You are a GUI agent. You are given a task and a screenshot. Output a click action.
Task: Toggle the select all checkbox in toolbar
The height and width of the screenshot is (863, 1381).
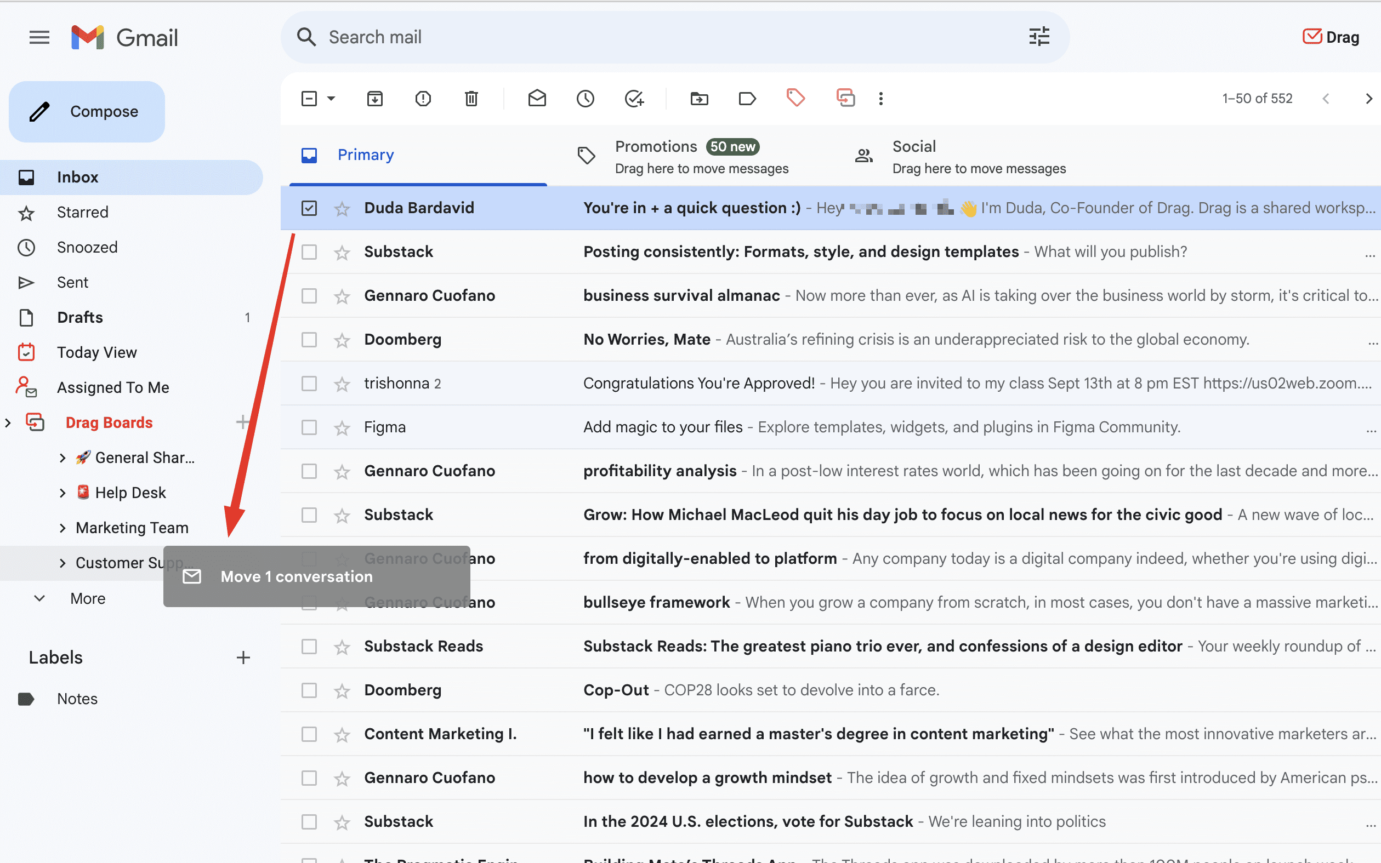(309, 99)
